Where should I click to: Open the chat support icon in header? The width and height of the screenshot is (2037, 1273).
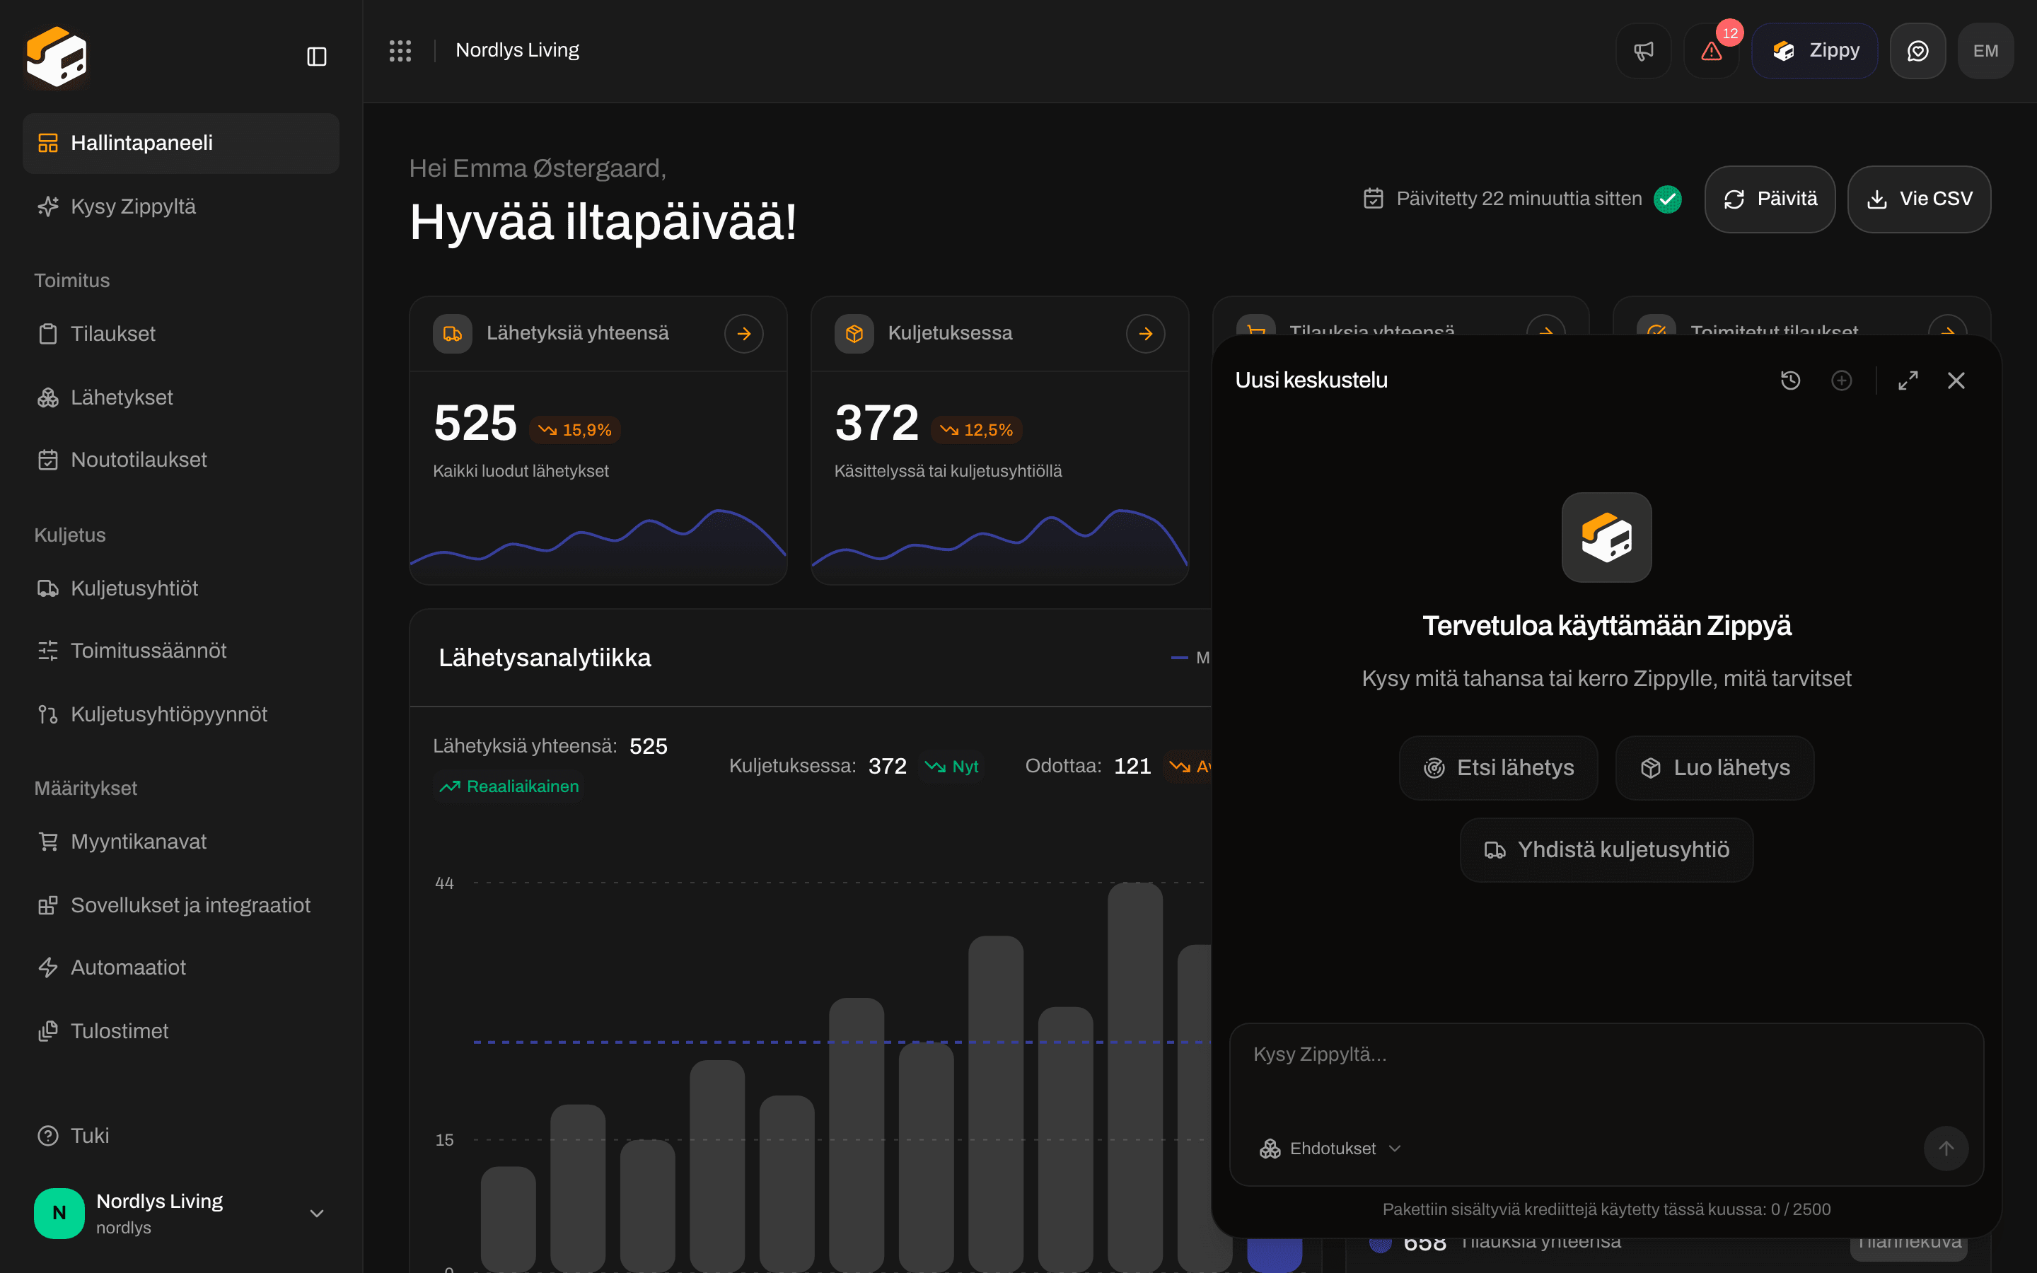click(1917, 50)
